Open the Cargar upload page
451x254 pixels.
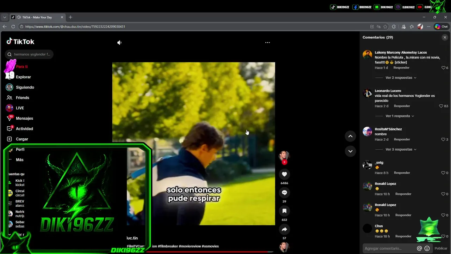point(22,139)
